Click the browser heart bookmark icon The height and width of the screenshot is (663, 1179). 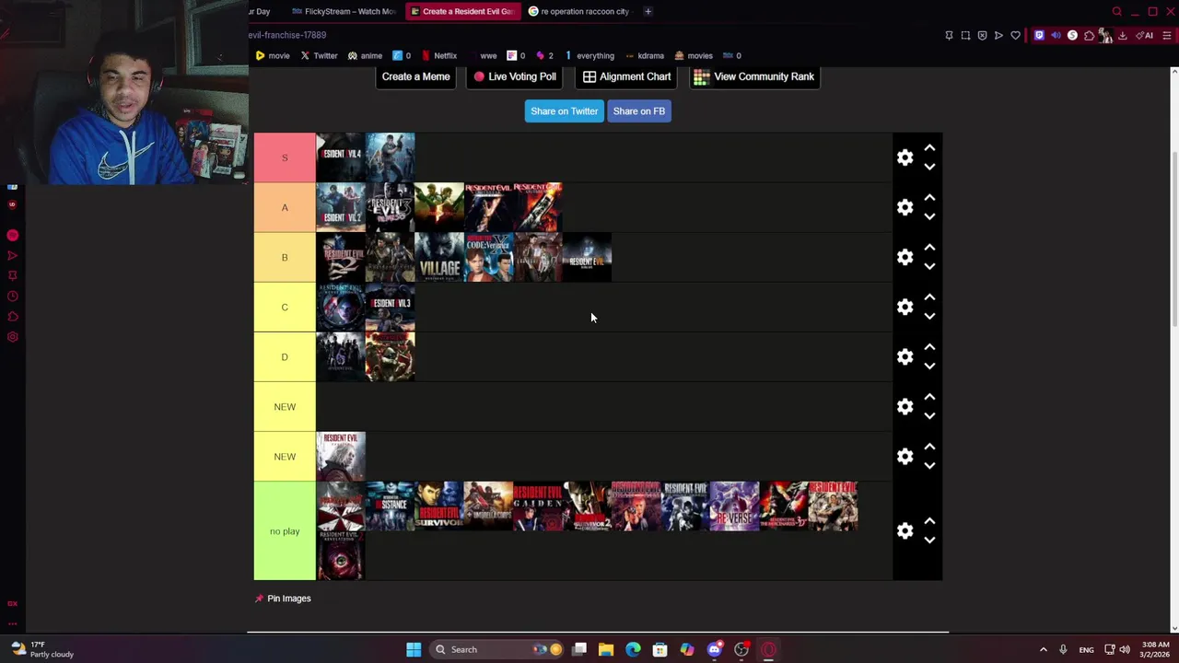coord(1015,35)
